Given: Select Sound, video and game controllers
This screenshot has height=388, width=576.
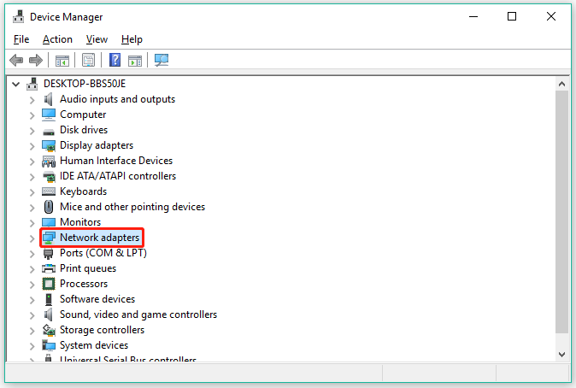Looking at the screenshot, I should (138, 315).
